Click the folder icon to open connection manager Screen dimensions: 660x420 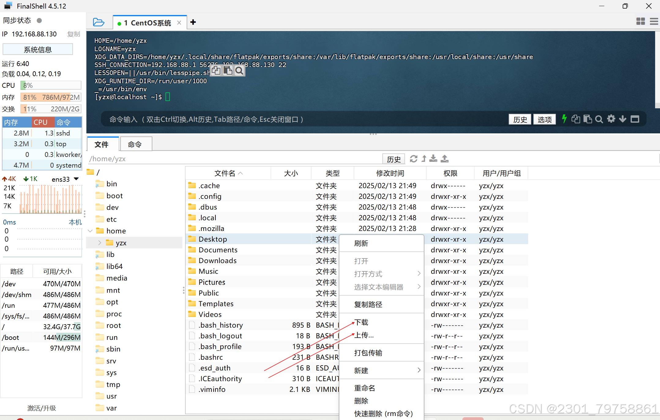99,22
